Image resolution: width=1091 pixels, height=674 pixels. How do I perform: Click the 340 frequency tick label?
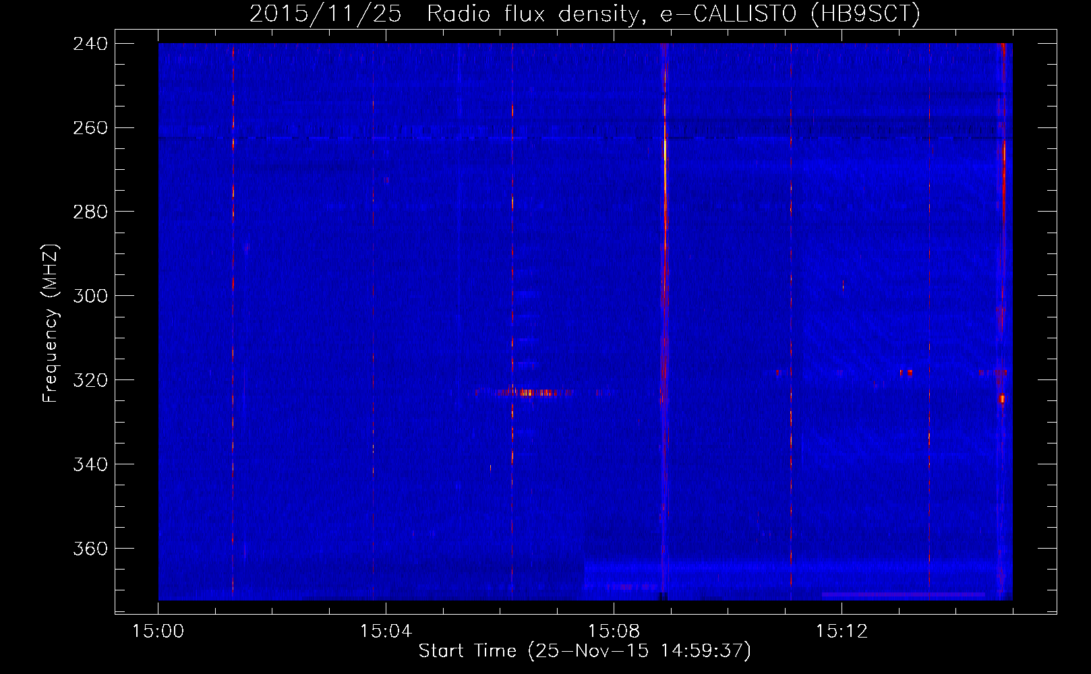(x=90, y=464)
